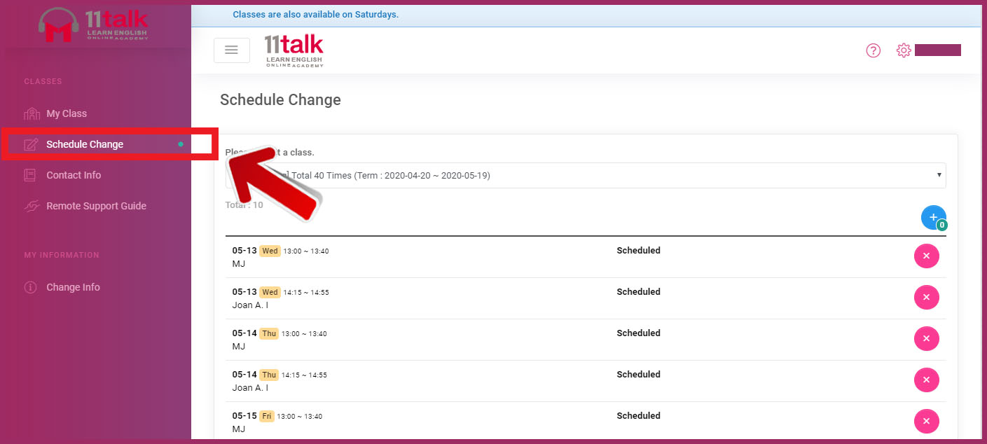
Task: Click the Wed tag on 05-13 13:00 class
Action: (x=270, y=251)
